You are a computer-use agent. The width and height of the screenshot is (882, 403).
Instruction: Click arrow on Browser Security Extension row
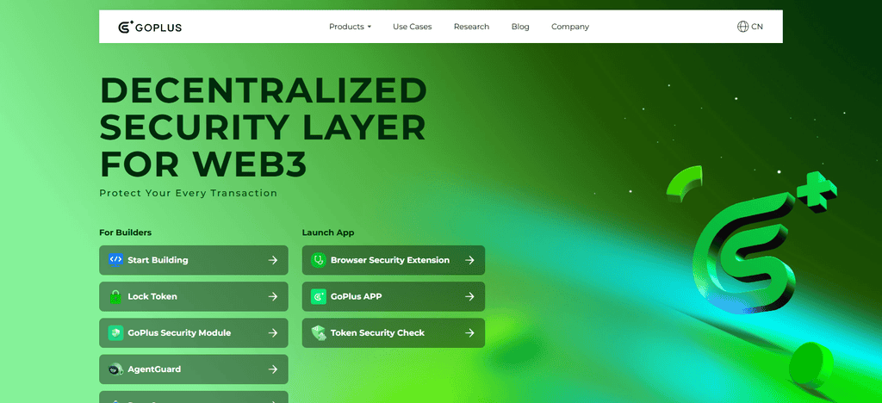pyautogui.click(x=469, y=260)
